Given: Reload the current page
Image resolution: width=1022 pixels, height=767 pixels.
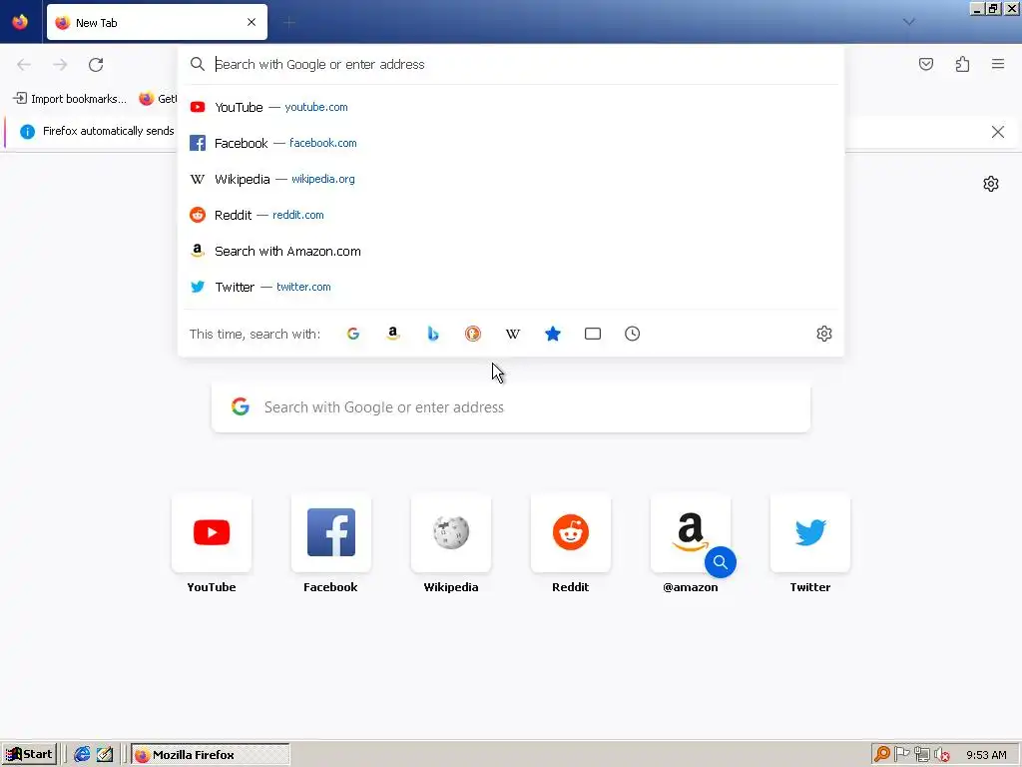Looking at the screenshot, I should tap(96, 65).
